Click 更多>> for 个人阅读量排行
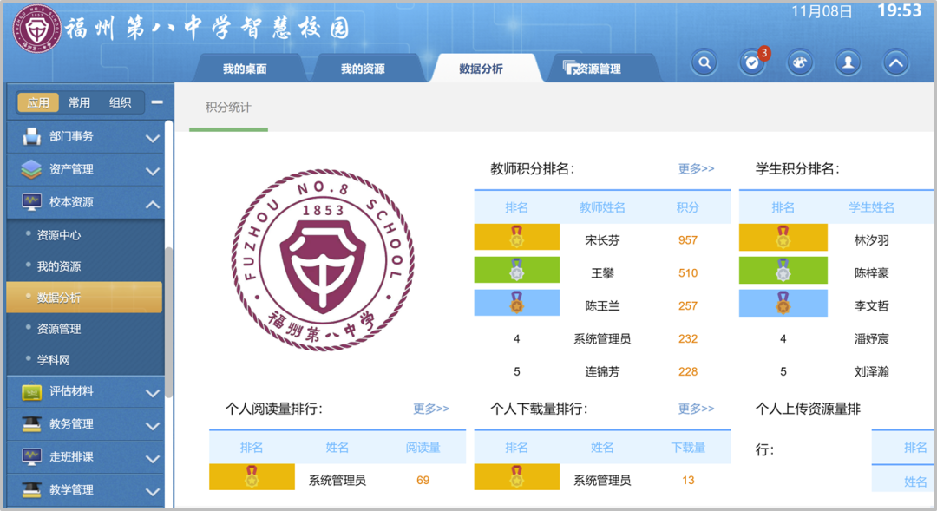The image size is (937, 511). coord(431,409)
